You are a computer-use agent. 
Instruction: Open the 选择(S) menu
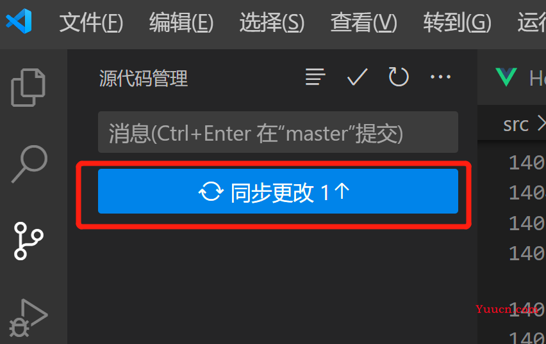point(272,22)
